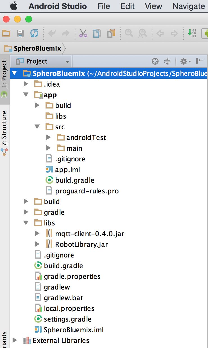Screen dimensions: 208x348
Task: Select the root-level .gitignore file
Action: coord(54,255)
